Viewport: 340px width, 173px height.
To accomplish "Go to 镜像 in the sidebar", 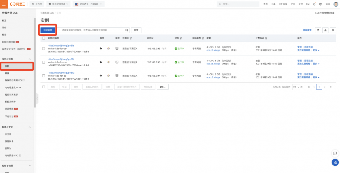I will (7, 73).
